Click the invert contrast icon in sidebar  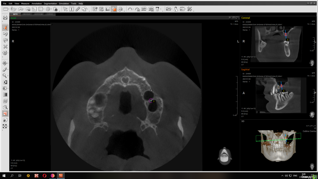(5, 82)
